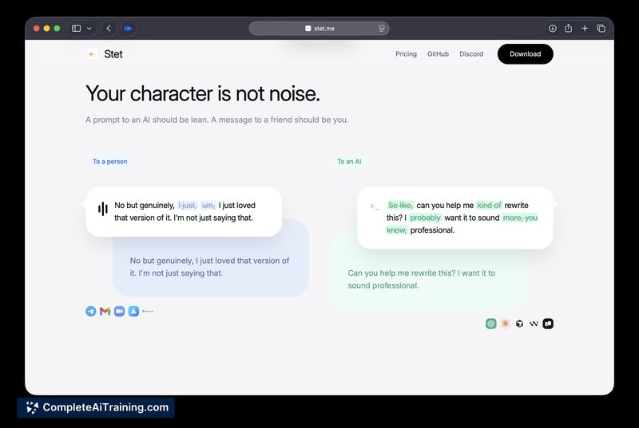Open the page reader menu in address bar
This screenshot has width=639, height=428.
coord(382,29)
